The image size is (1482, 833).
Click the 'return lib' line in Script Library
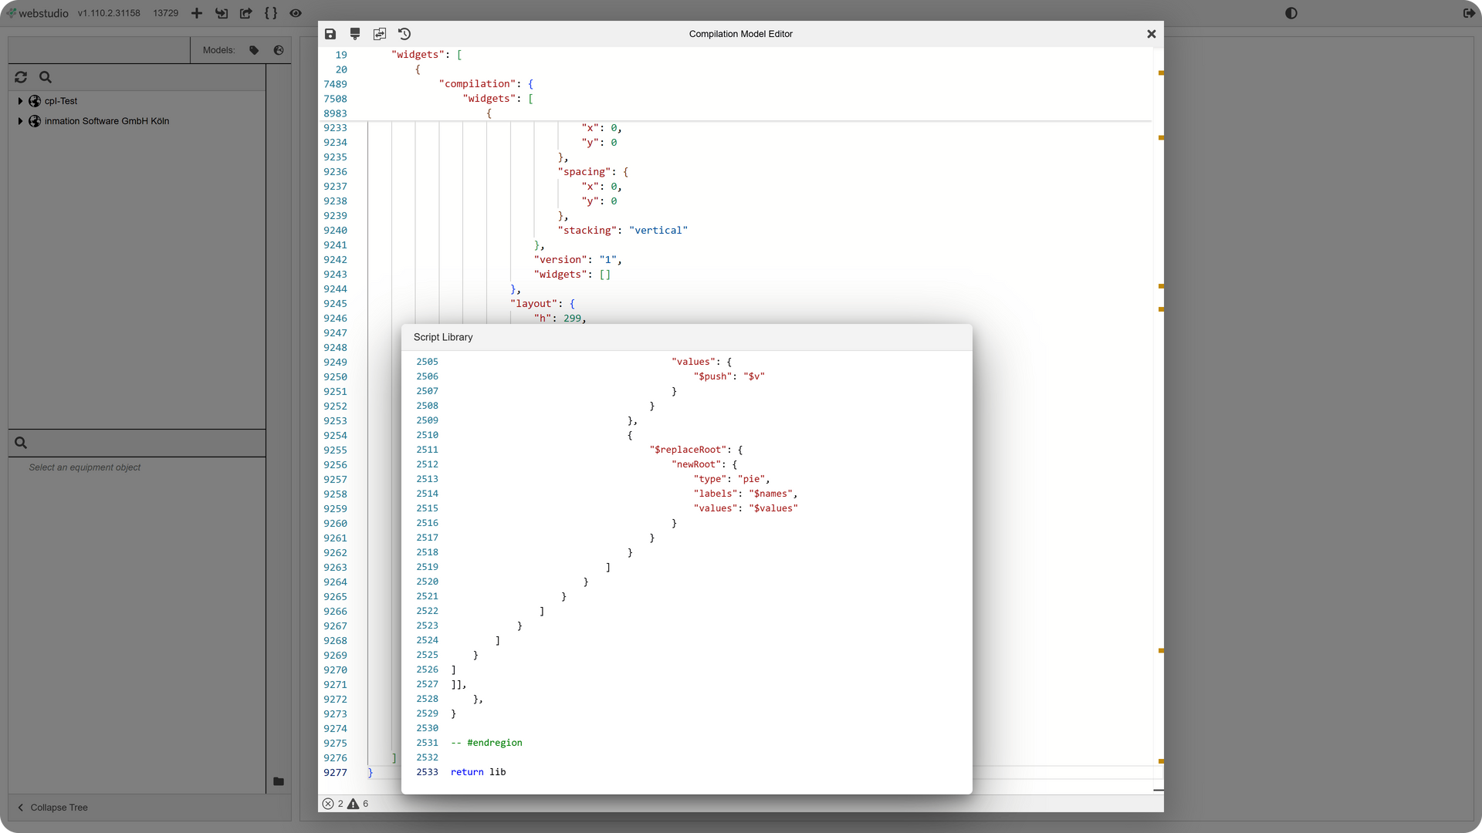478,772
